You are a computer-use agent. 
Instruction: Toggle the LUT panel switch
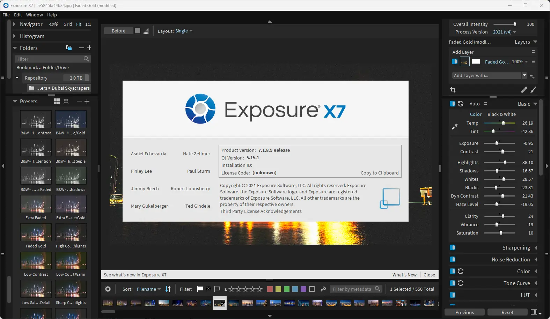[x=453, y=295]
